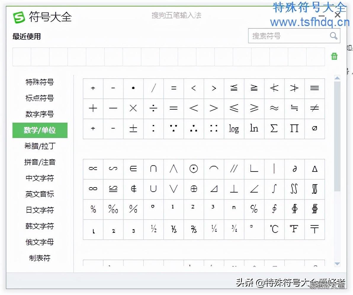Screen dimensions: 353x295
Task: Insert the ln symbol
Action: coord(254,129)
